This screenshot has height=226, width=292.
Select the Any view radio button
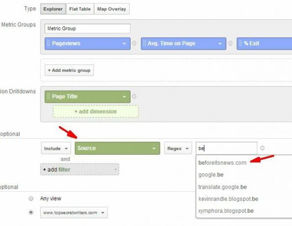(x=31, y=198)
